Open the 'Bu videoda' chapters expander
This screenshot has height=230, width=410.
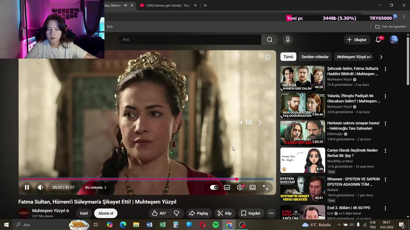(x=96, y=188)
